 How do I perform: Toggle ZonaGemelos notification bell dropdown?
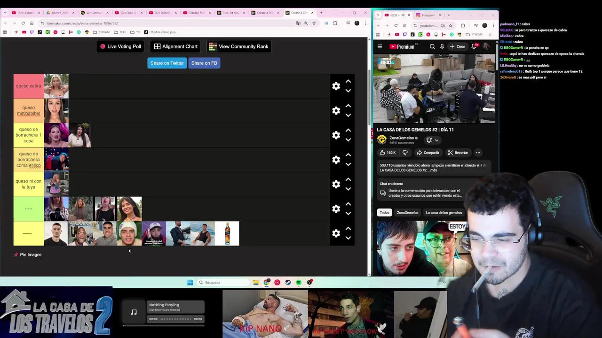coord(432,140)
